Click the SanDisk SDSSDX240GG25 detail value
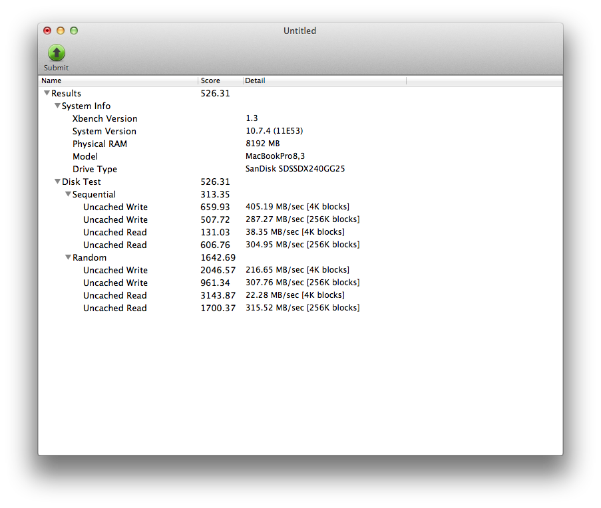Image resolution: width=601 pixels, height=508 pixels. point(295,169)
